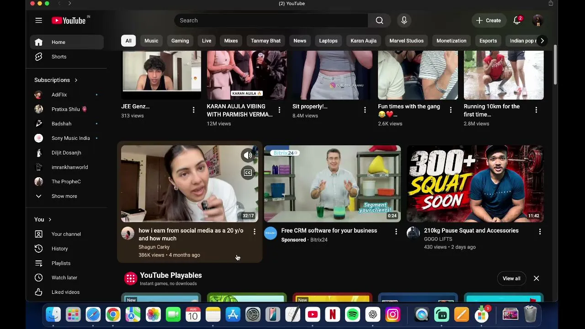
Task: Open Watch later in the sidebar
Action: pos(67,277)
